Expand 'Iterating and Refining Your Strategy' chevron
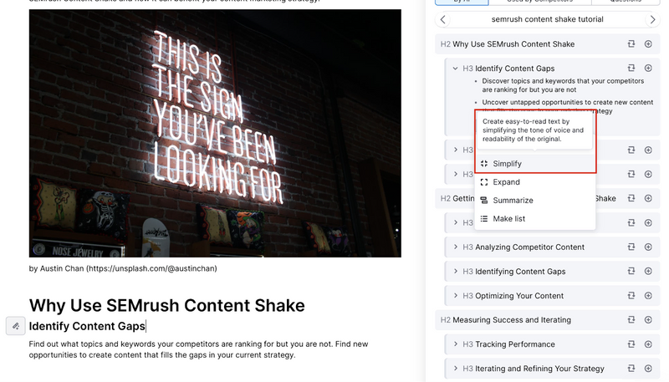 [x=455, y=369]
